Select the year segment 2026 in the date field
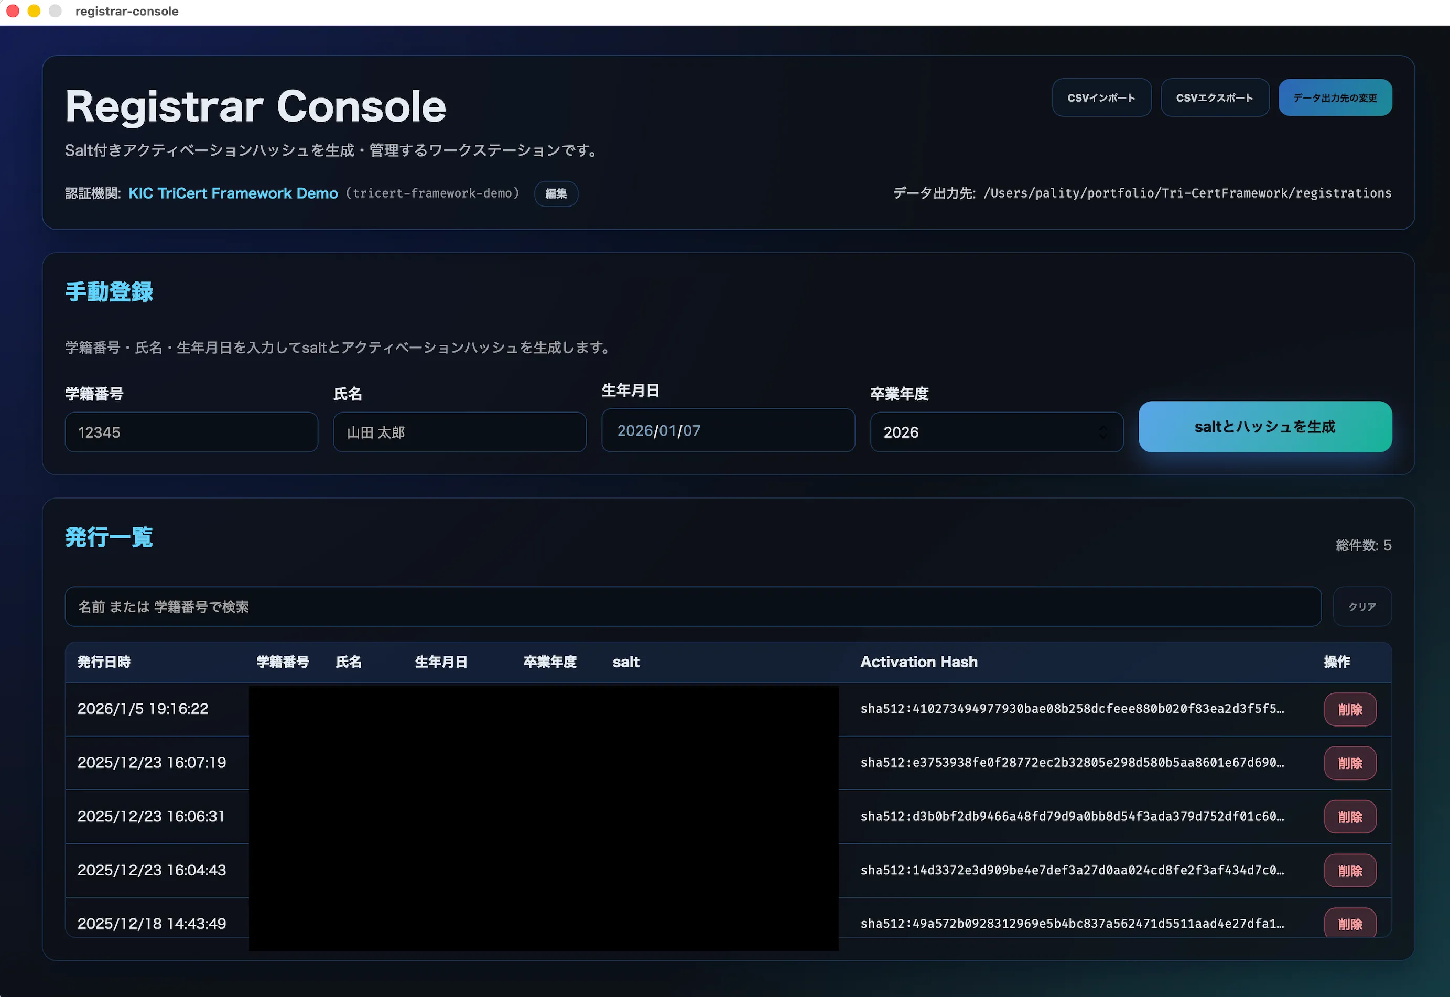1450x997 pixels. [636, 430]
